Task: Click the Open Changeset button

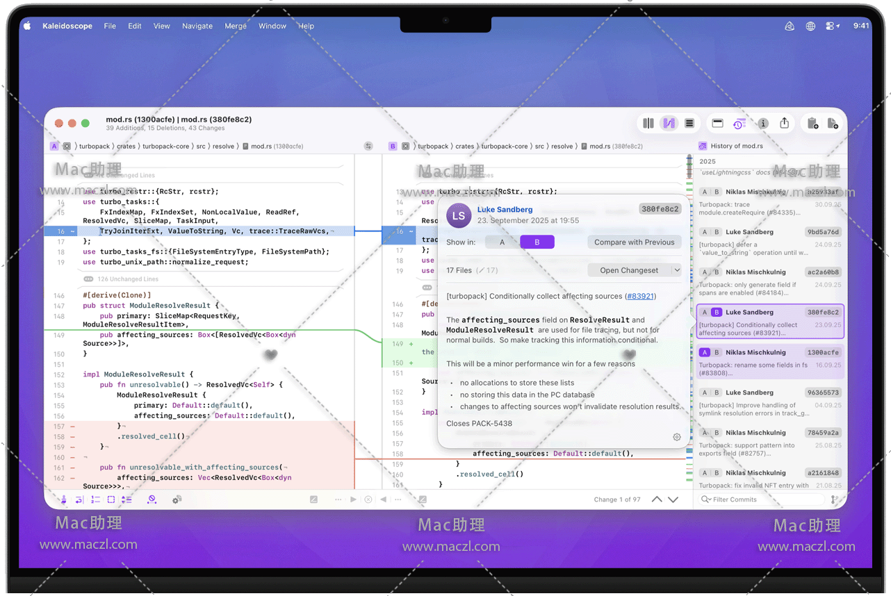Action: click(x=629, y=270)
